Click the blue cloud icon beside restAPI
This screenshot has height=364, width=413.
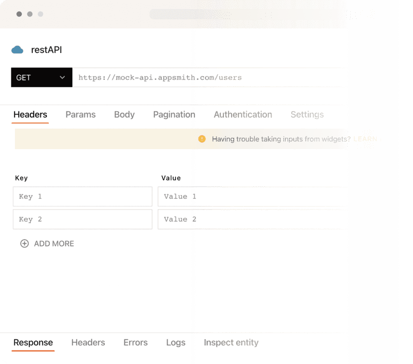(18, 50)
